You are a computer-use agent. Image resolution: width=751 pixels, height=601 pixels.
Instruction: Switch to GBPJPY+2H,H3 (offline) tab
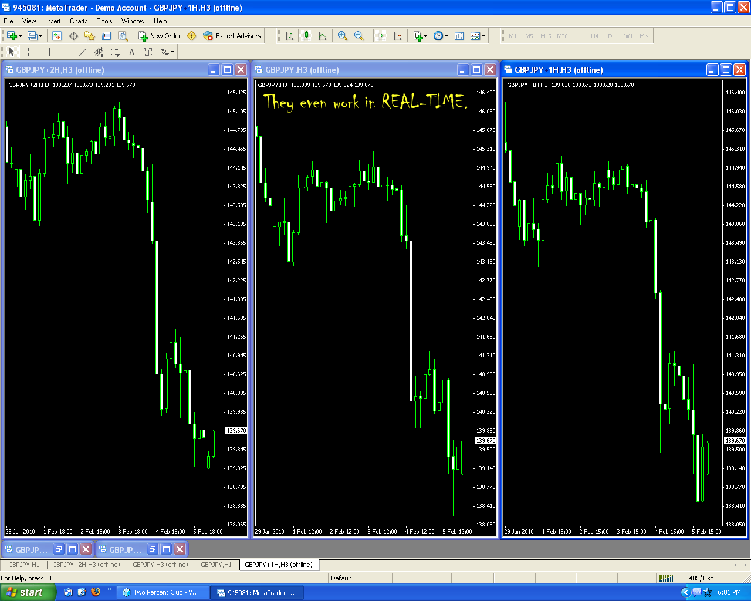pos(86,565)
